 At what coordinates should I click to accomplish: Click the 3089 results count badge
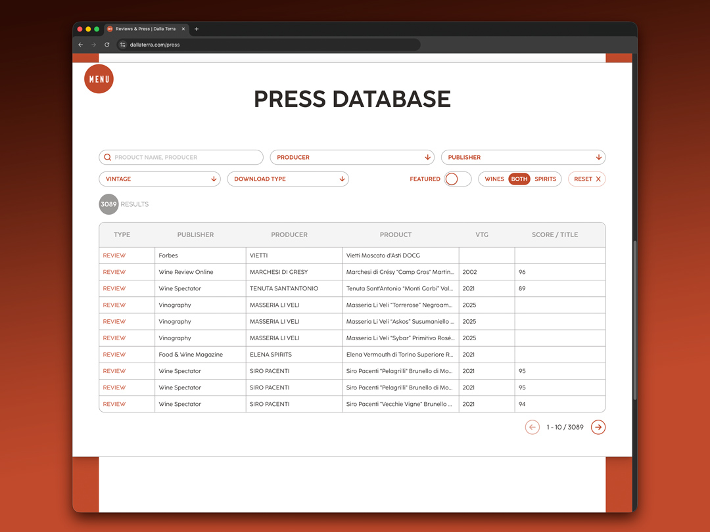click(108, 204)
